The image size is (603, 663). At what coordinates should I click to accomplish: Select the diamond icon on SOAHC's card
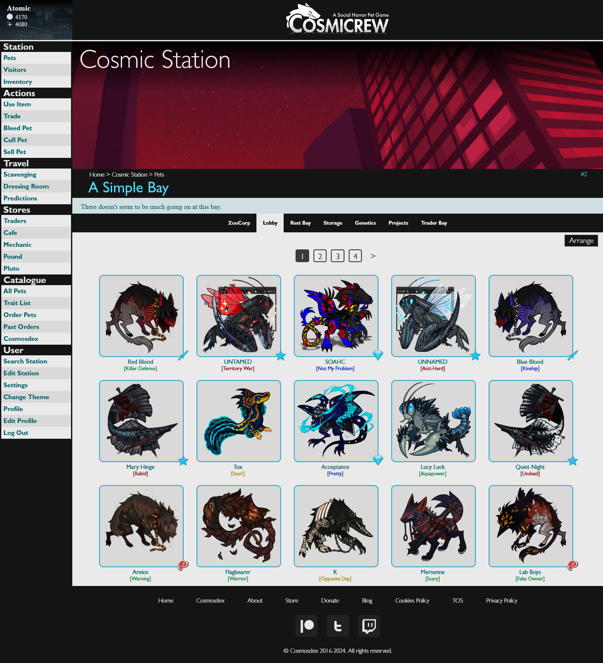pos(378,354)
